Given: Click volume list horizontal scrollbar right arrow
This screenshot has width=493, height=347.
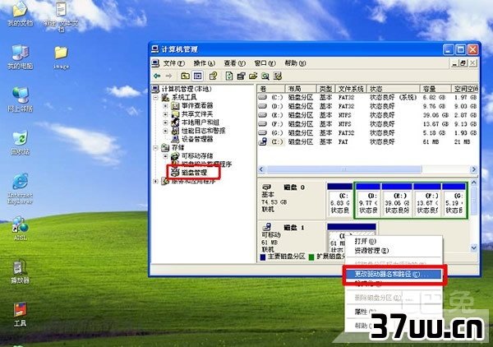Looking at the screenshot, I should tap(474, 169).
